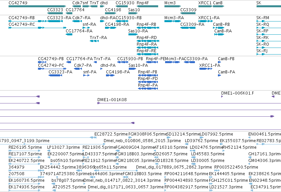Click EST EK174936.5prime
Screen dimensions: 281x192
click(x=24, y=190)
